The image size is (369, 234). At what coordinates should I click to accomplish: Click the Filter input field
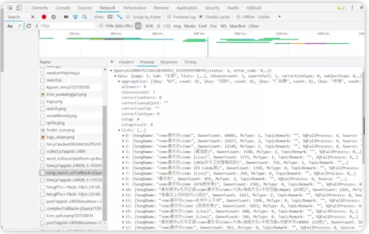pos(67,26)
